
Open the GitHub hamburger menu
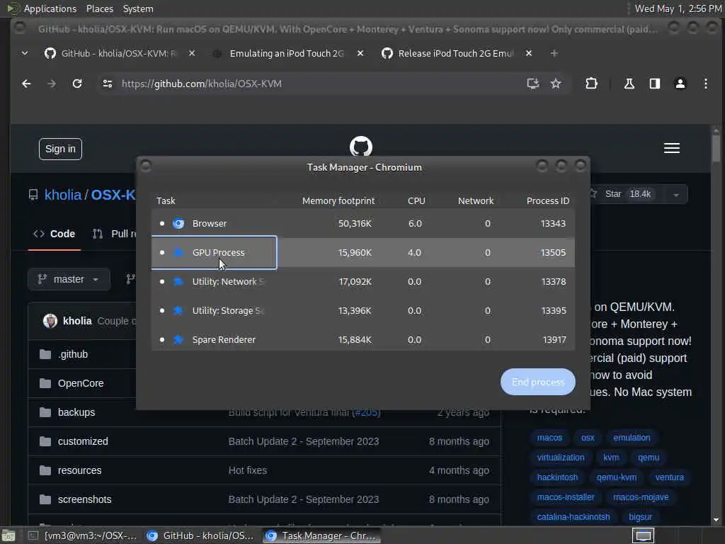(672, 148)
